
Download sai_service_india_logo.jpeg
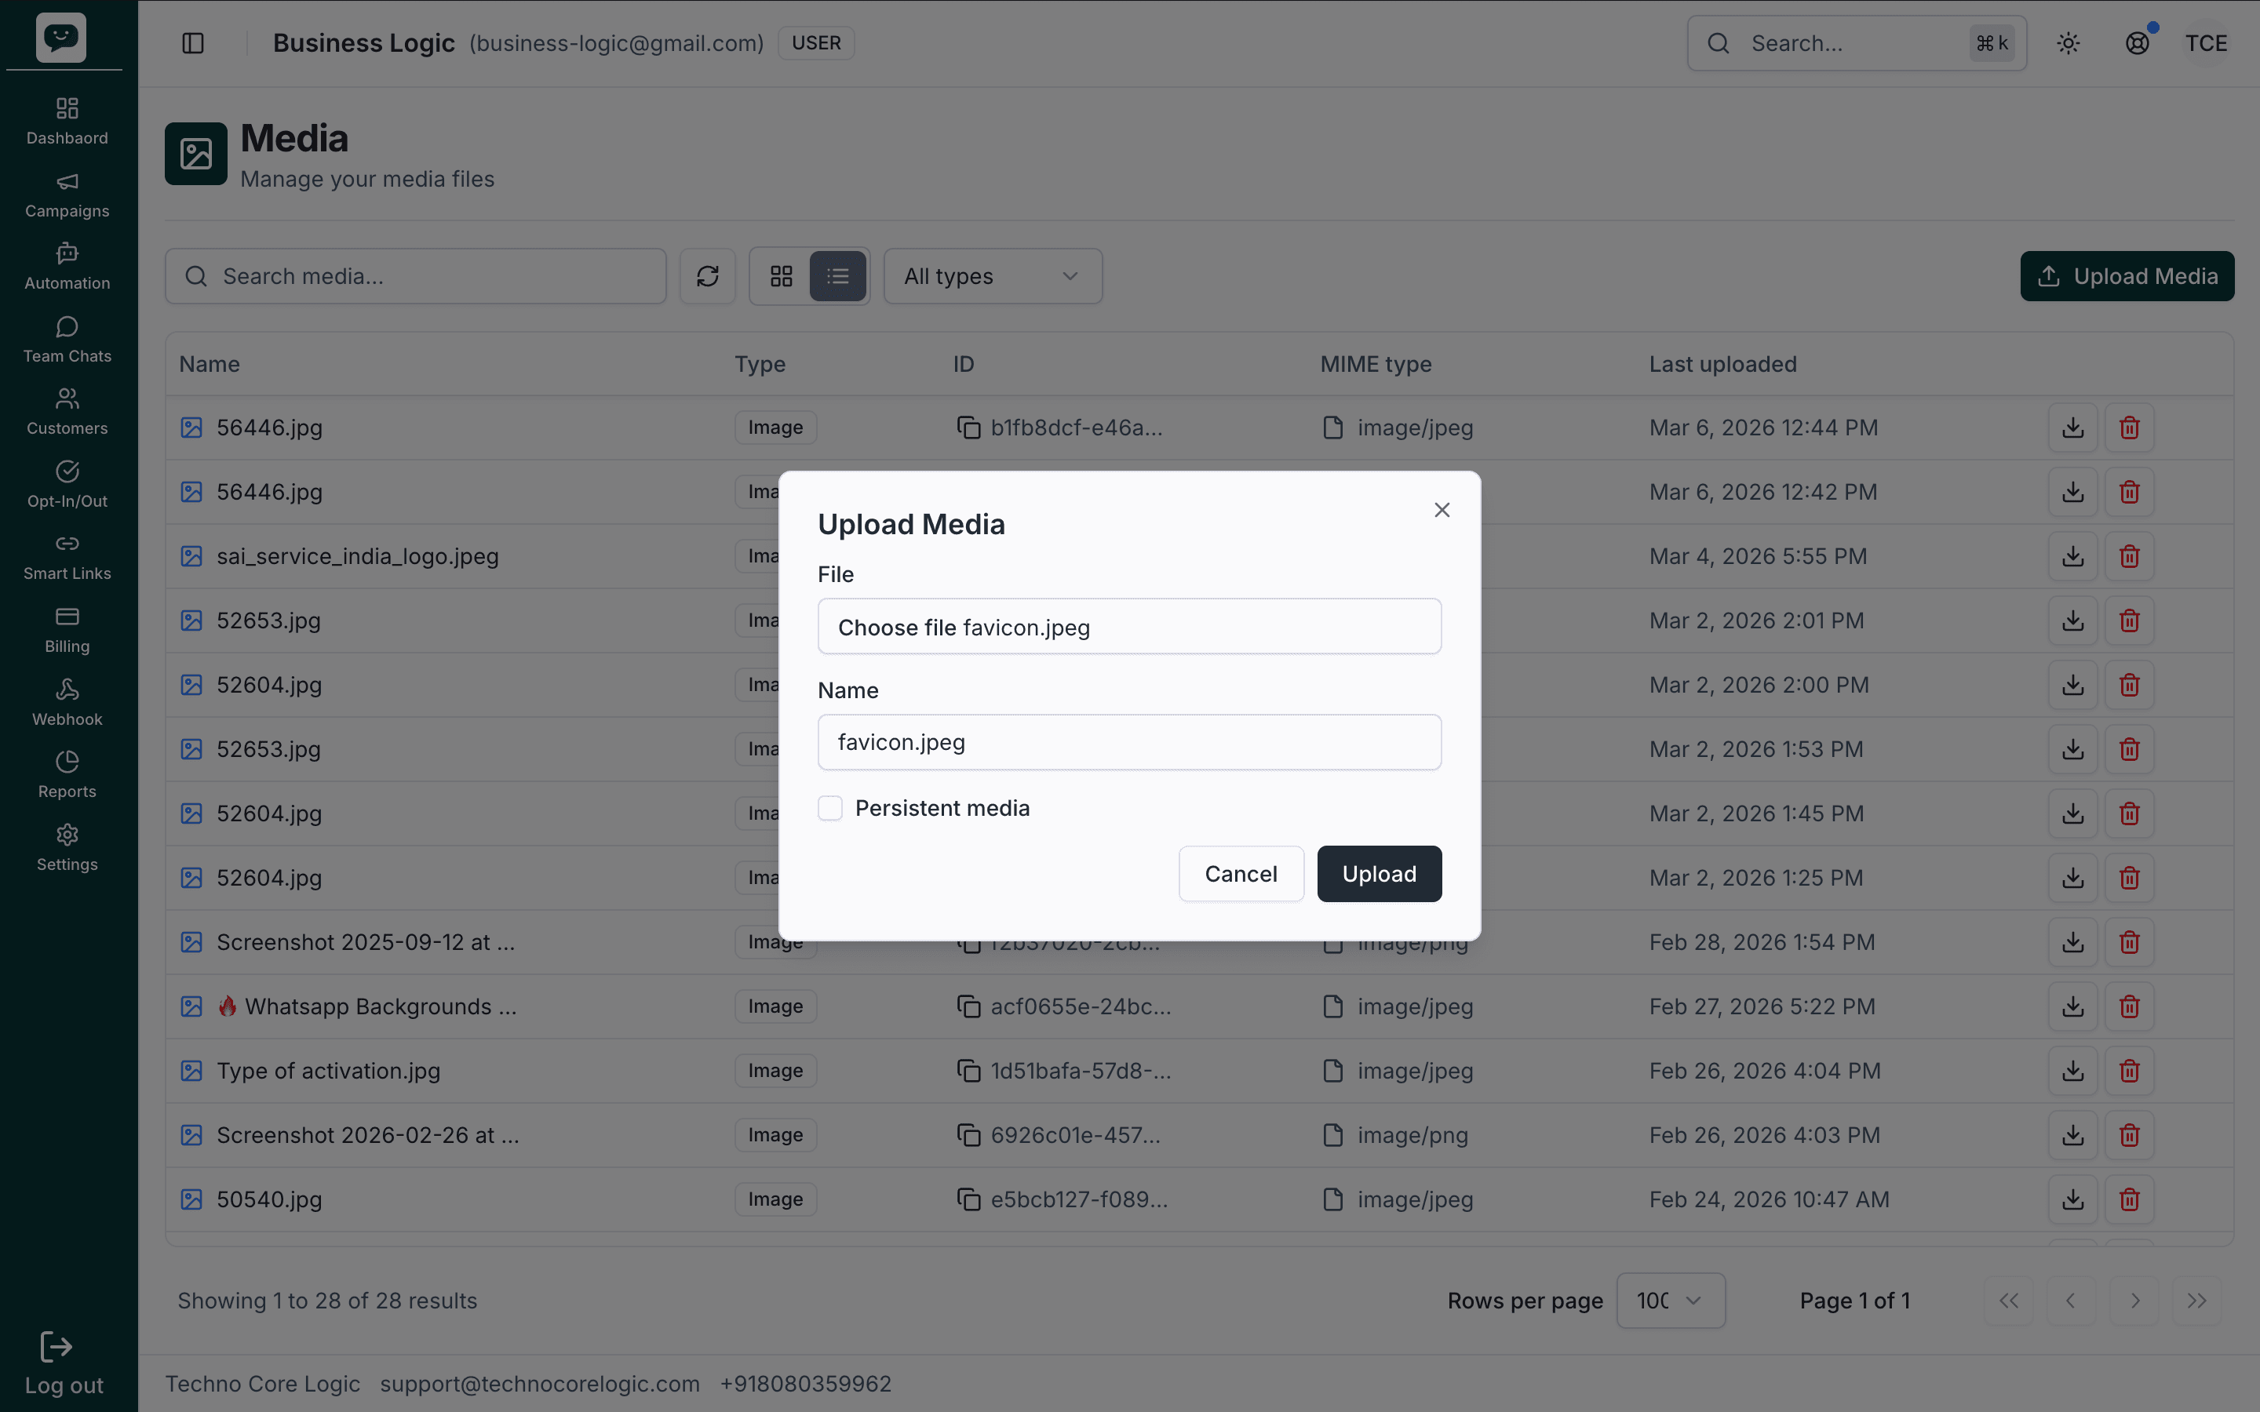2072,557
